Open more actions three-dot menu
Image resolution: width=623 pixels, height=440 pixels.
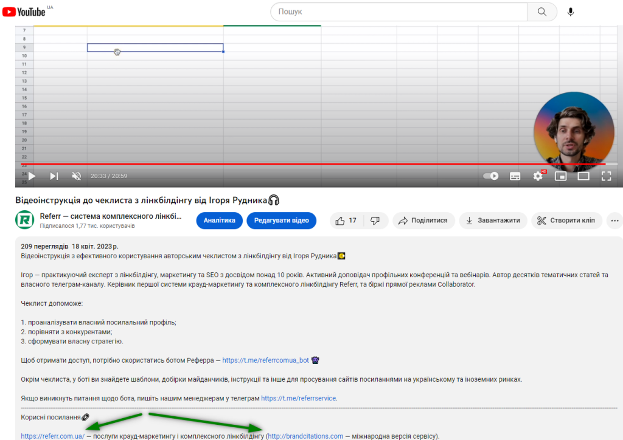615,221
